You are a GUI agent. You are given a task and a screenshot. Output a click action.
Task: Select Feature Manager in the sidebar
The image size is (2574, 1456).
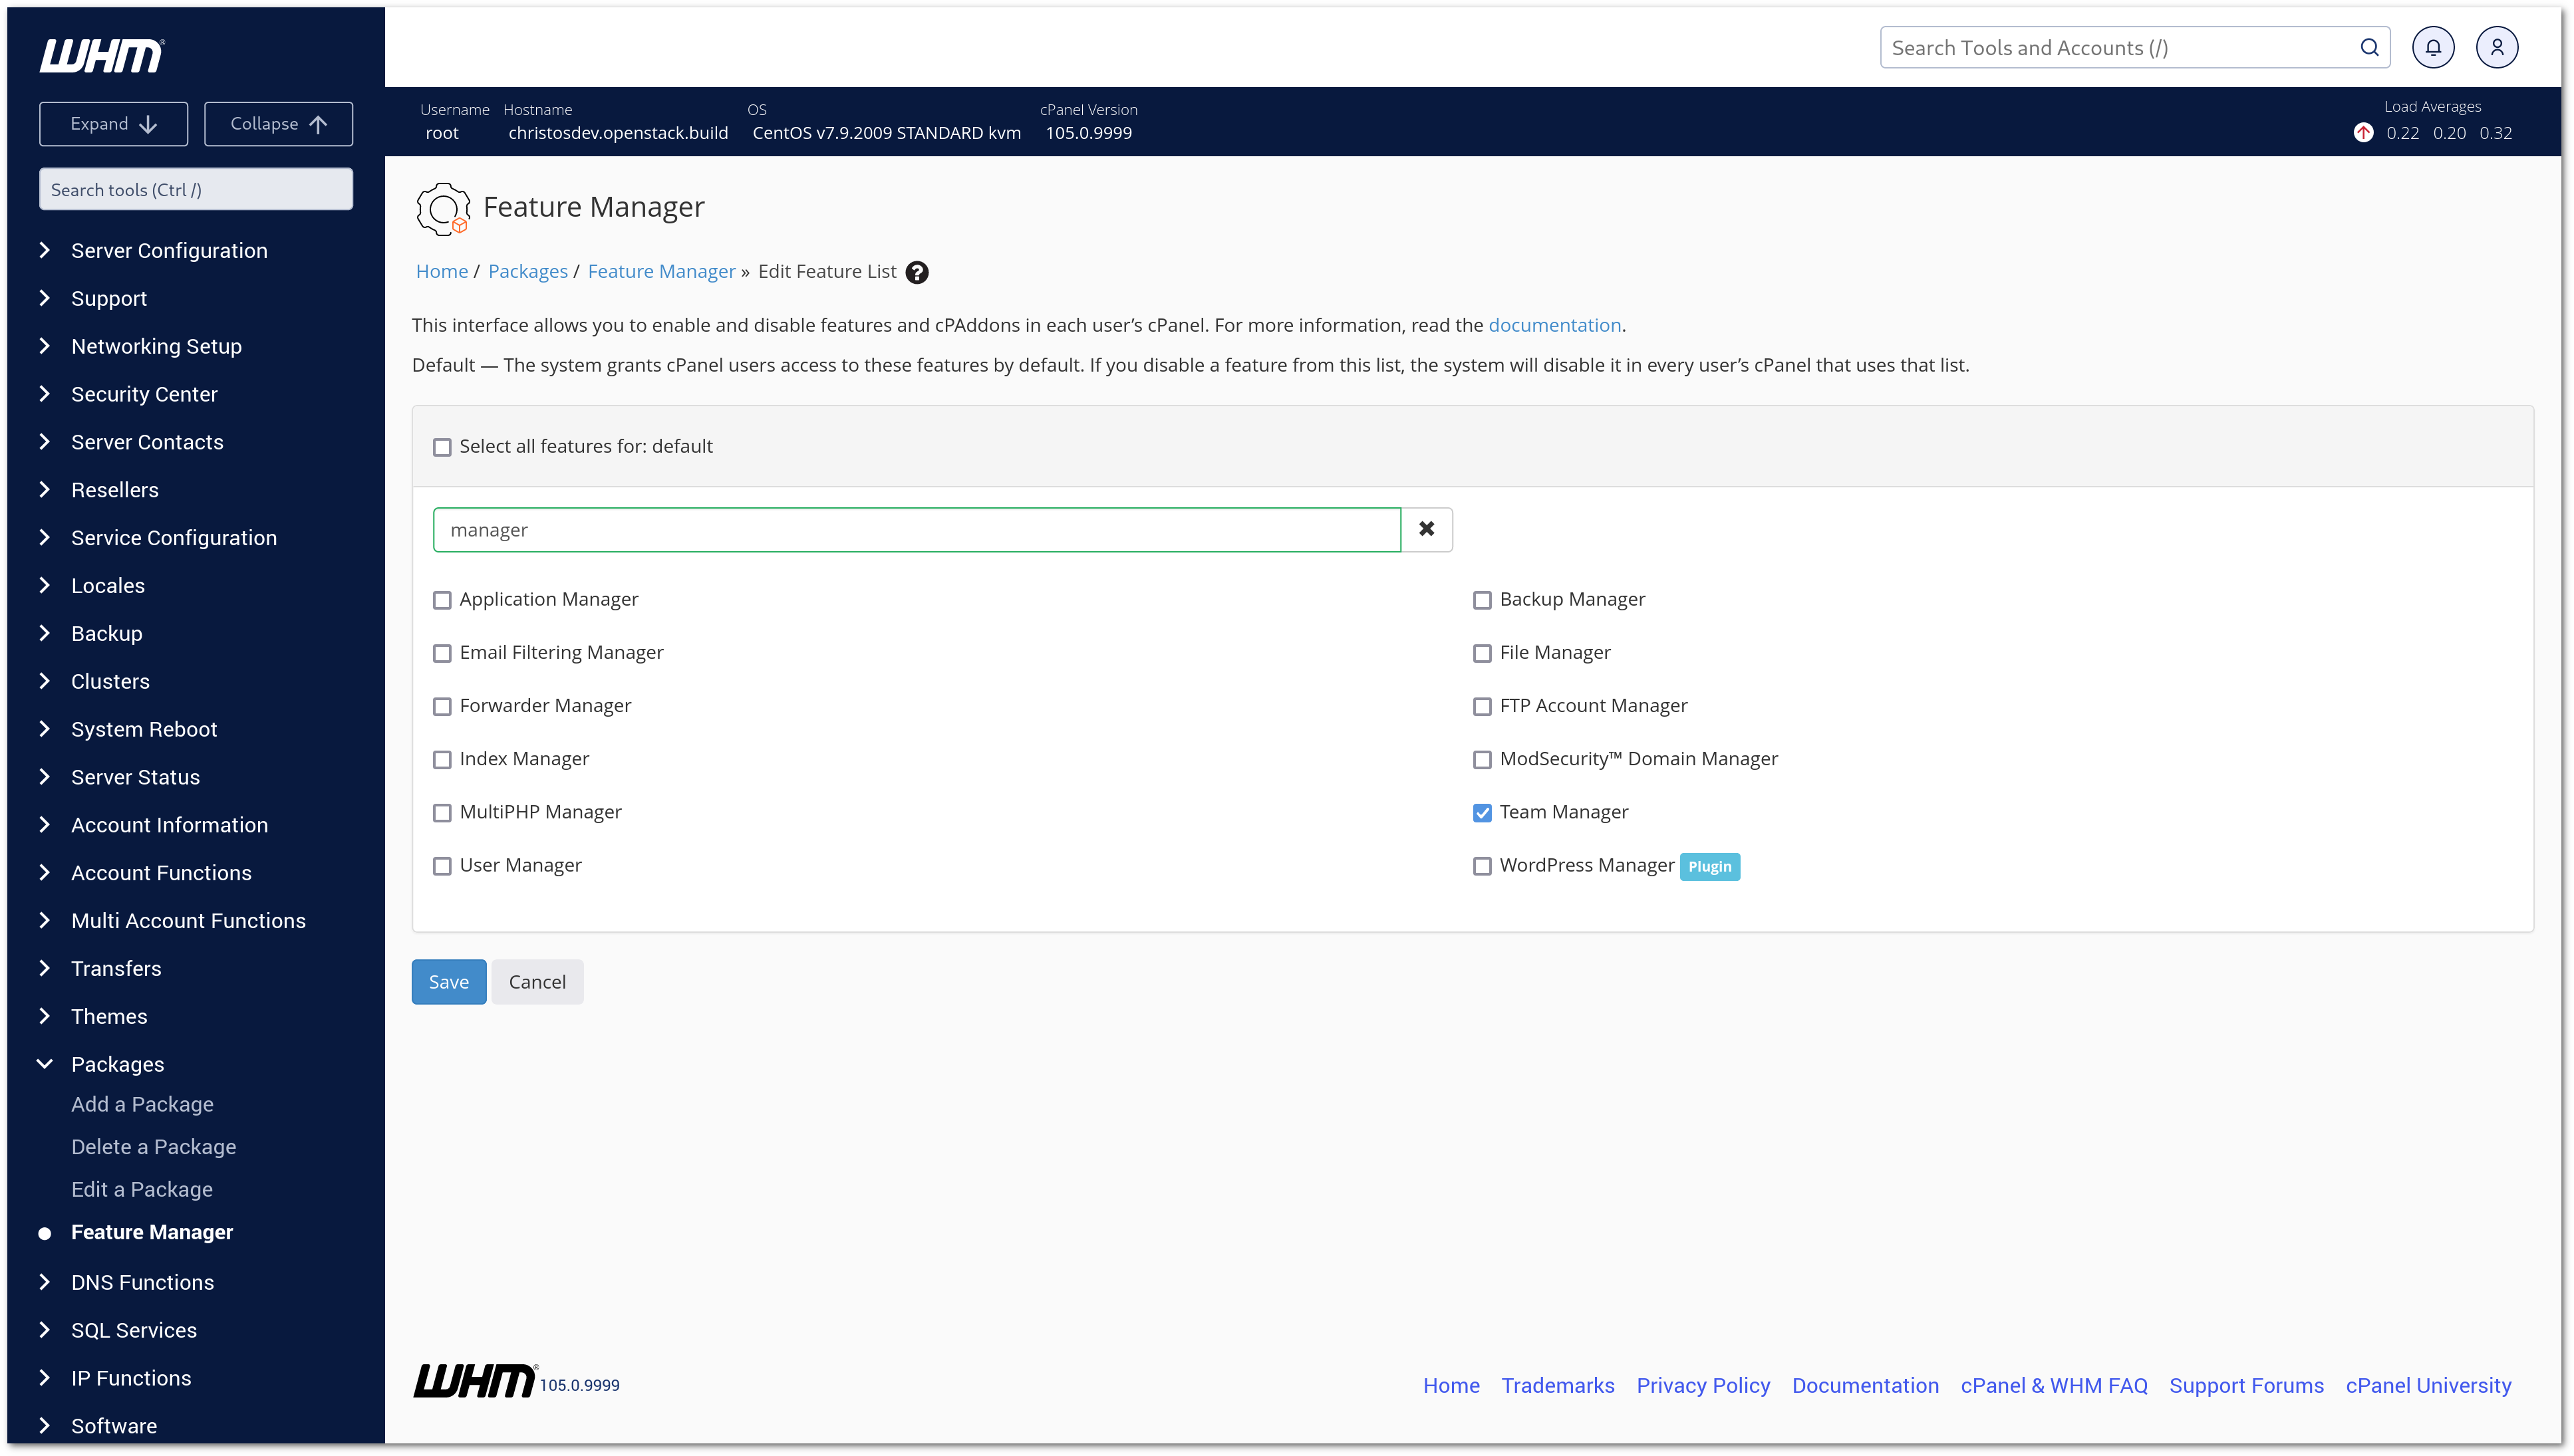(x=151, y=1232)
